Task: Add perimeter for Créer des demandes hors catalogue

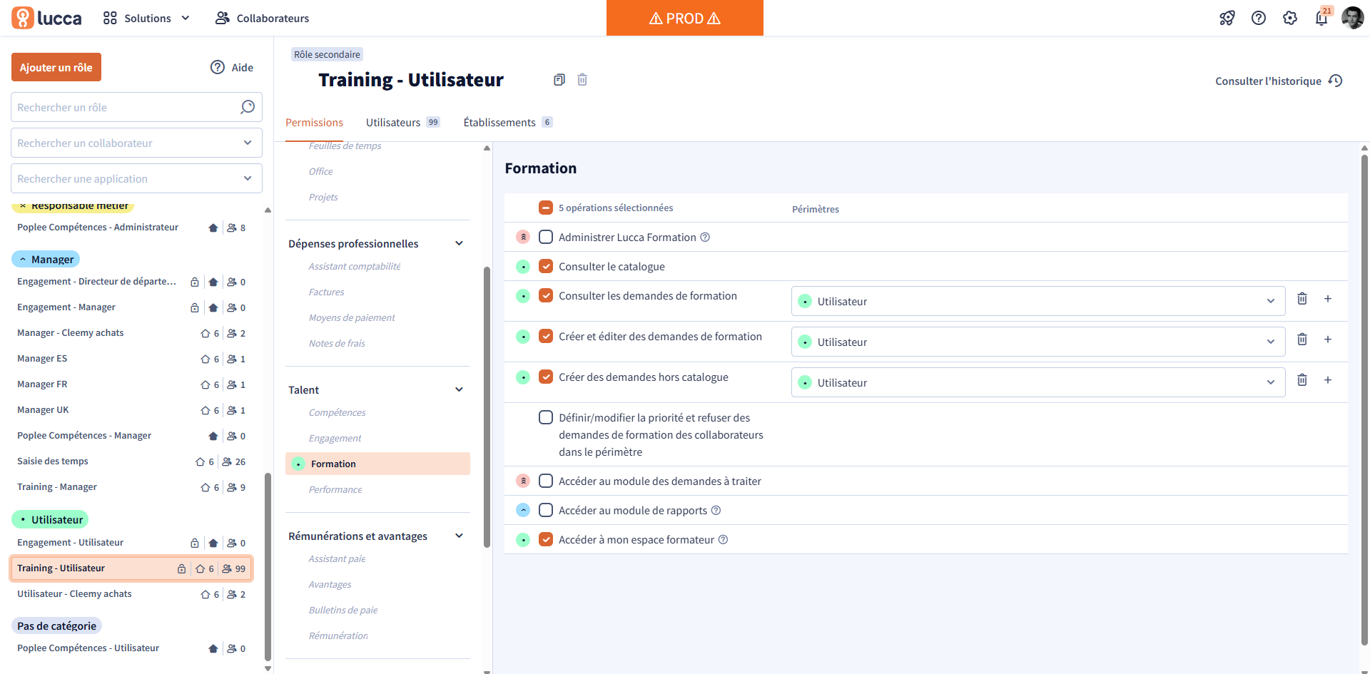Action: click(1328, 380)
